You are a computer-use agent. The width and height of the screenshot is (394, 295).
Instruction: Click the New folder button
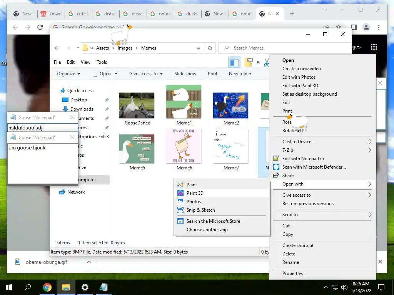[240, 74]
